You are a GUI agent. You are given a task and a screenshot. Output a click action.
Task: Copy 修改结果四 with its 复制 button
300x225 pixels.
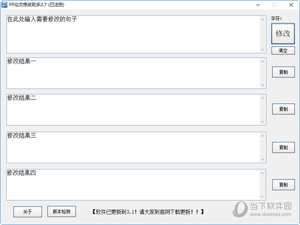283,185
